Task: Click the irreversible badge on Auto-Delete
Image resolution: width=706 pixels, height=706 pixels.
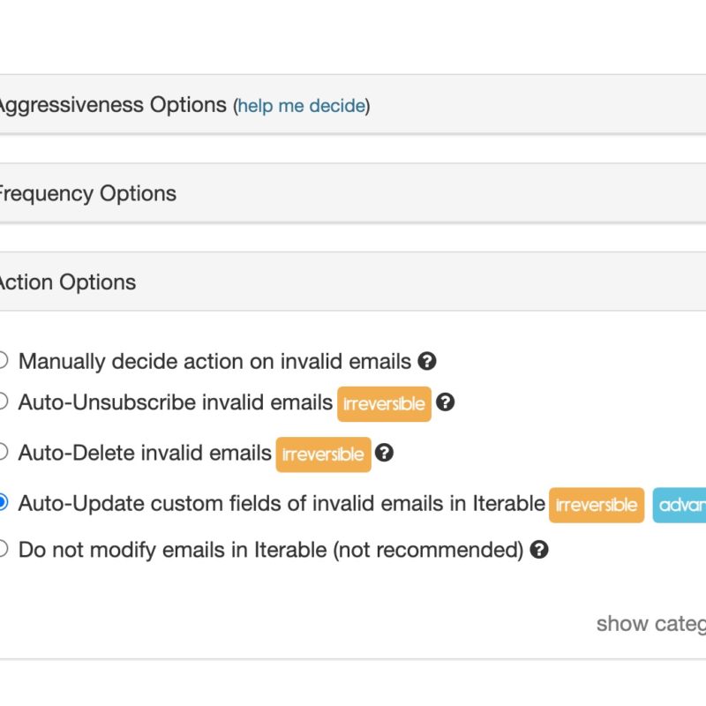Action: point(321,454)
